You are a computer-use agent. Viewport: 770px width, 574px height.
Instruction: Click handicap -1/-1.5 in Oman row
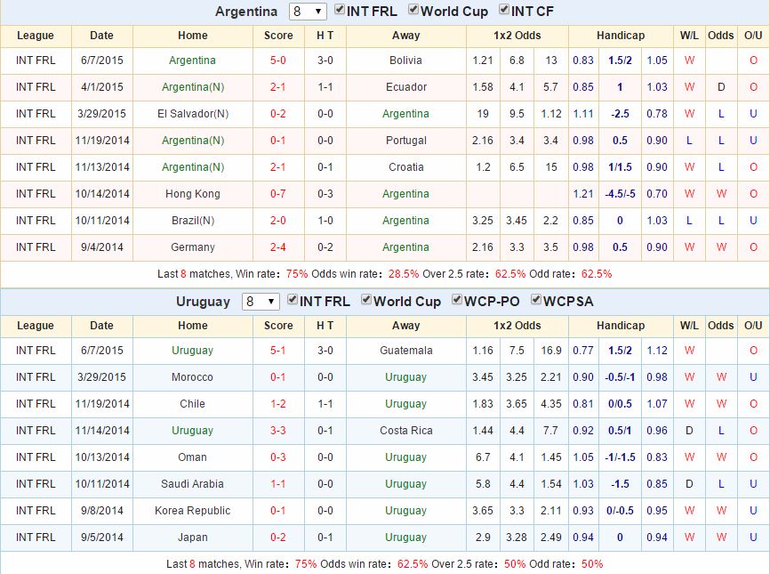(x=620, y=457)
